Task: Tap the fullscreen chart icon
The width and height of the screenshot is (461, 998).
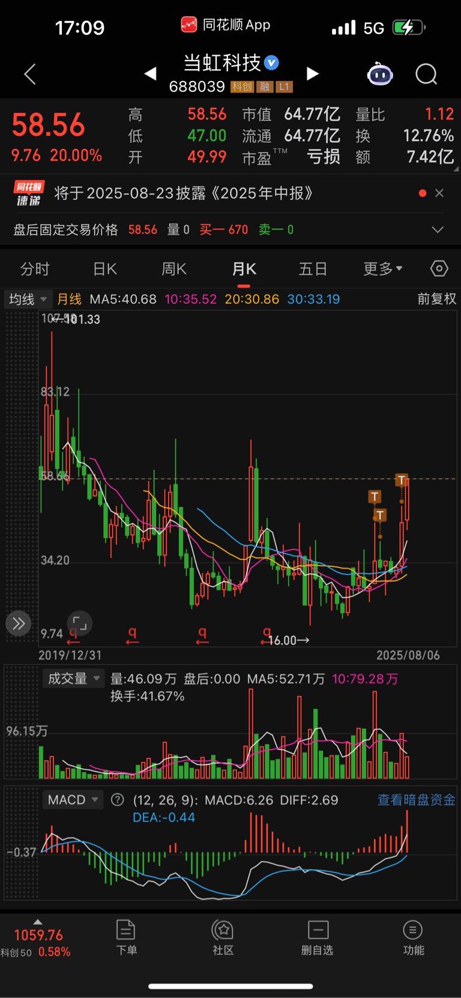Action: click(x=79, y=623)
